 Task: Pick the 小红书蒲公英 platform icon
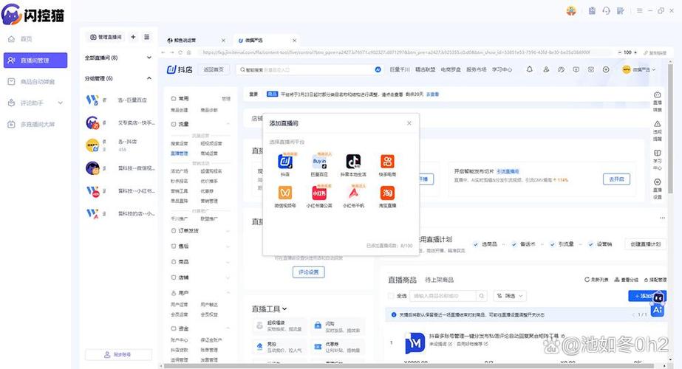click(x=319, y=193)
